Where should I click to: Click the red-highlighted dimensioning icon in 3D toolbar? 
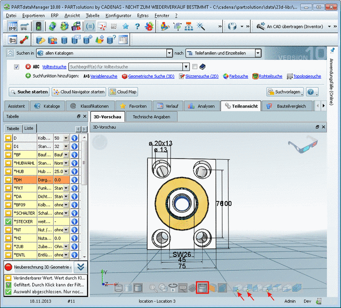202,287
